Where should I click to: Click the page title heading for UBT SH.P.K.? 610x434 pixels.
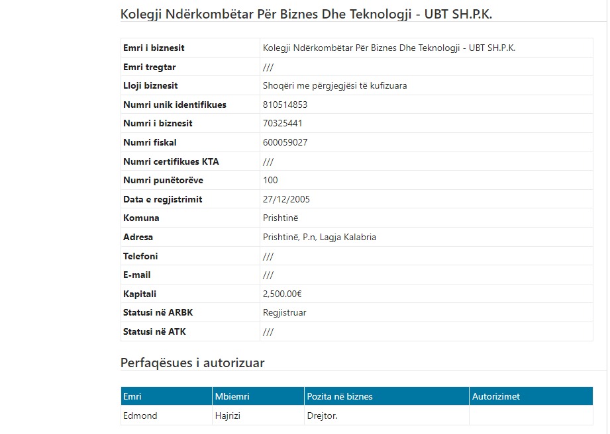(306, 14)
